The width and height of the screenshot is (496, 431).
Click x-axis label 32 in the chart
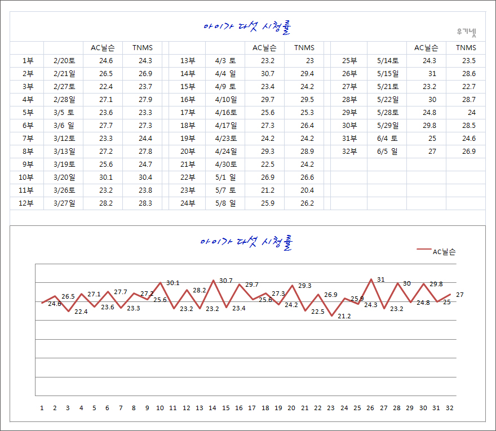[450, 408]
